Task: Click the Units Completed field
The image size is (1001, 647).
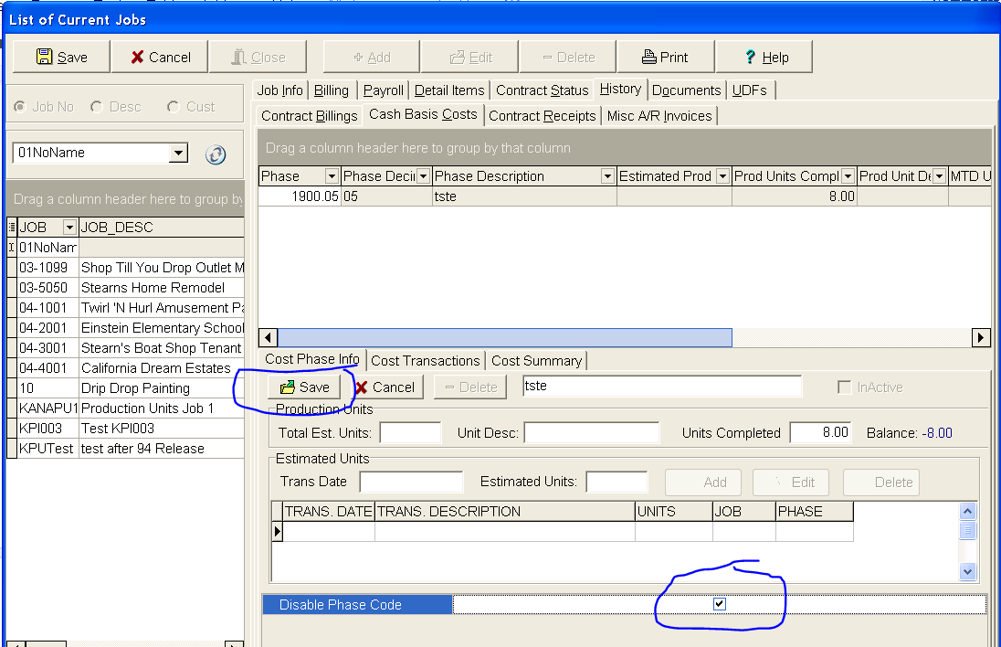Action: pyautogui.click(x=821, y=432)
